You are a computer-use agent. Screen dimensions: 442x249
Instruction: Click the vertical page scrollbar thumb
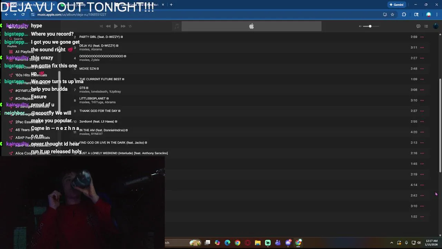click(440, 125)
